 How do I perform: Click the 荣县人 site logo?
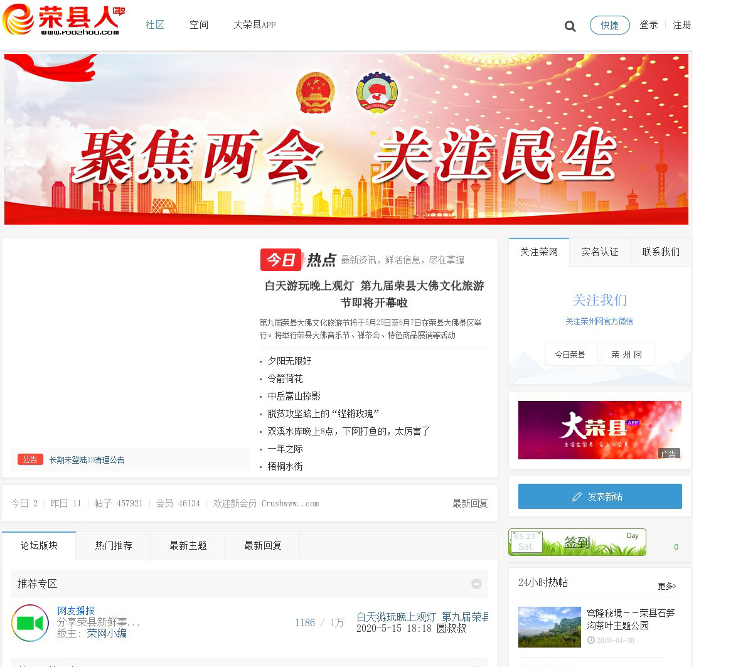click(x=63, y=21)
